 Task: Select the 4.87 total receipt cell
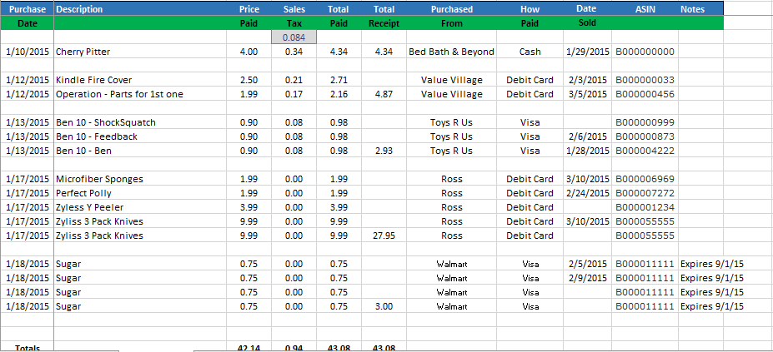click(x=384, y=94)
